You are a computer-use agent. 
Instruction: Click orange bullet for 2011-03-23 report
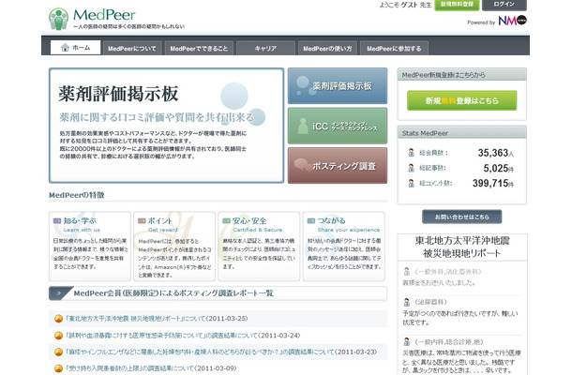coord(58,352)
